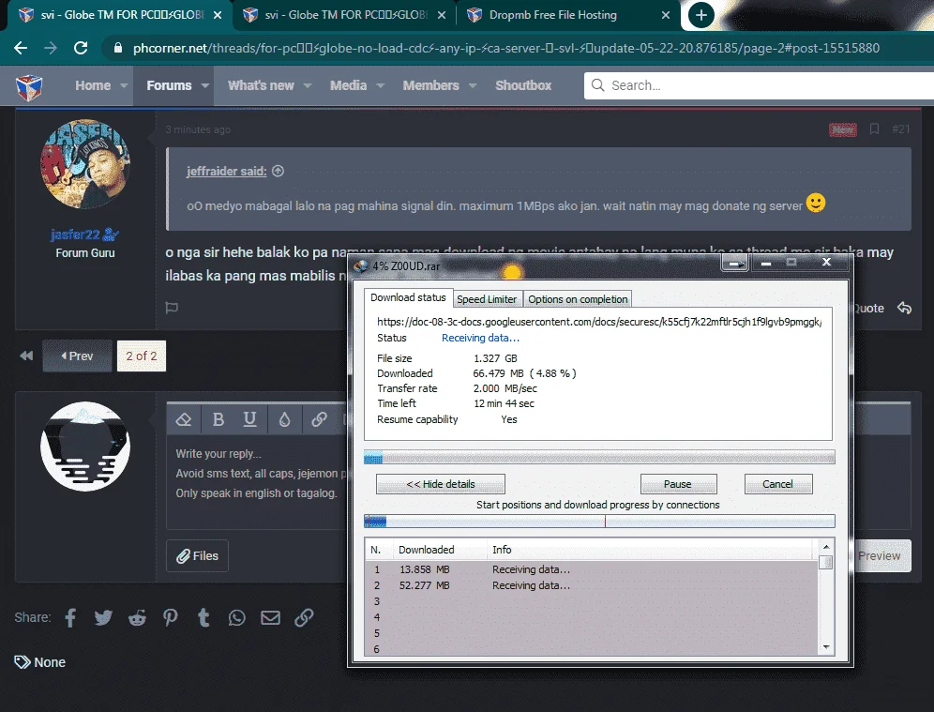934x712 pixels.
Task: Copy thread link via chain icon
Action: pyautogui.click(x=304, y=618)
